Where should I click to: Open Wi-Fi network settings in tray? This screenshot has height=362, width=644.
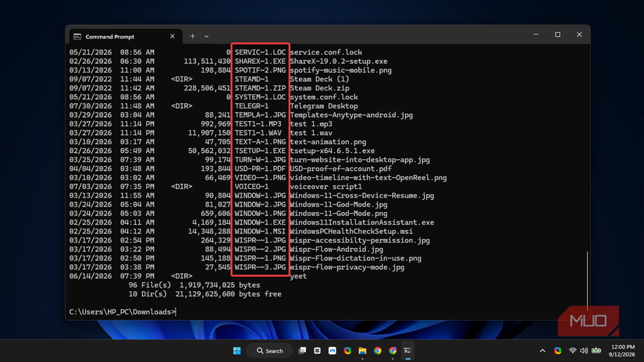572,350
